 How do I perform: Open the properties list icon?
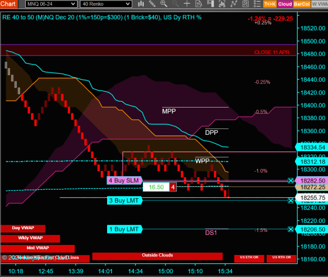(x=257, y=4)
